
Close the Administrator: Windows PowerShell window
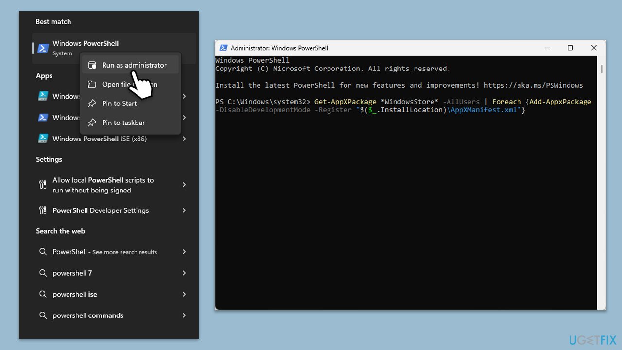(594, 48)
